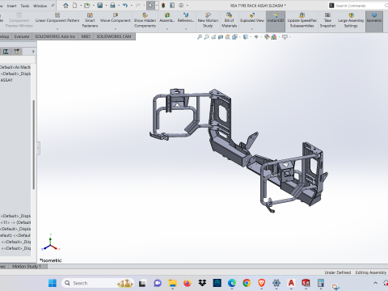Click Apply Scene icon

(x=274, y=37)
